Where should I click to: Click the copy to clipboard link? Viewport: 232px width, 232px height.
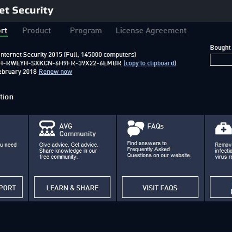pos(150,63)
